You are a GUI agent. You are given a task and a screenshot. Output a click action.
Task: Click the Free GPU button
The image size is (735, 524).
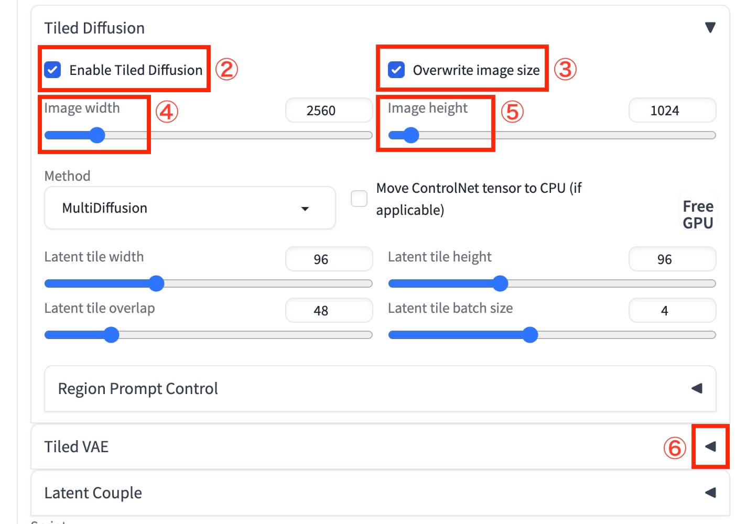(x=698, y=214)
